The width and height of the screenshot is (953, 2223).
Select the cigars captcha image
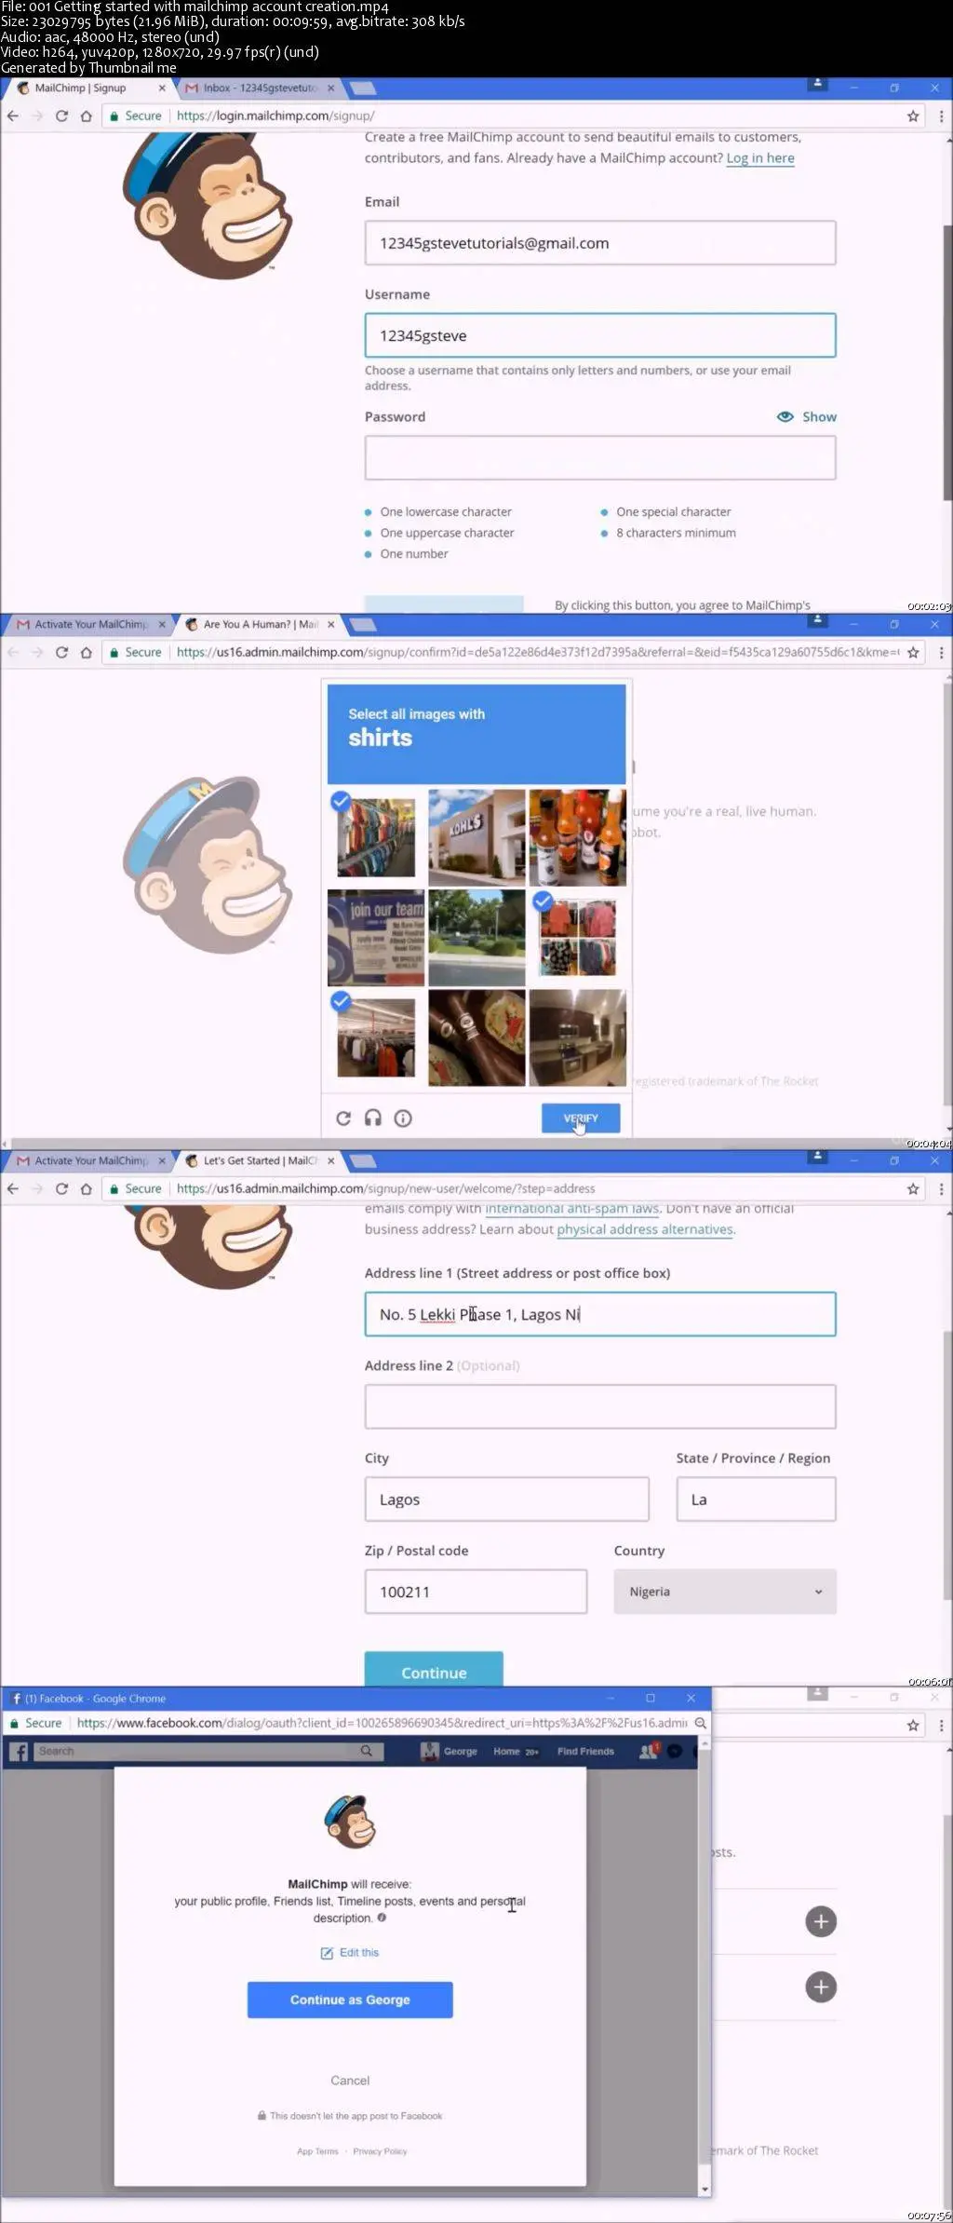pyautogui.click(x=476, y=1037)
